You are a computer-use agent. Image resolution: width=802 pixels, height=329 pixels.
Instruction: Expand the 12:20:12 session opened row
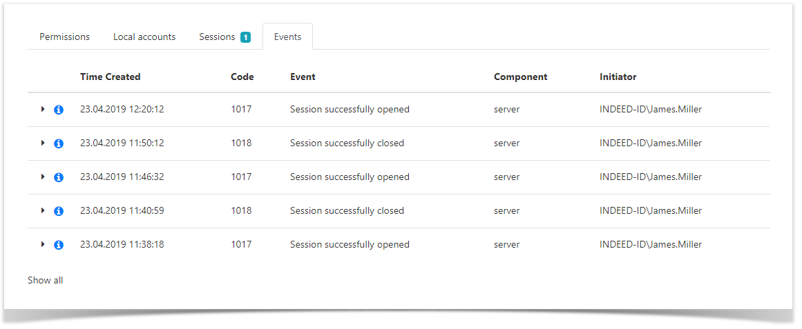pos(43,109)
